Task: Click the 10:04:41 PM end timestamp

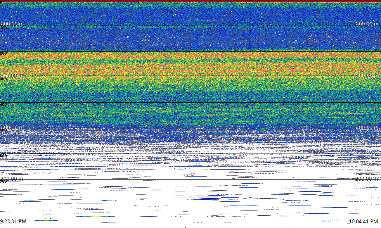Action: [x=364, y=221]
